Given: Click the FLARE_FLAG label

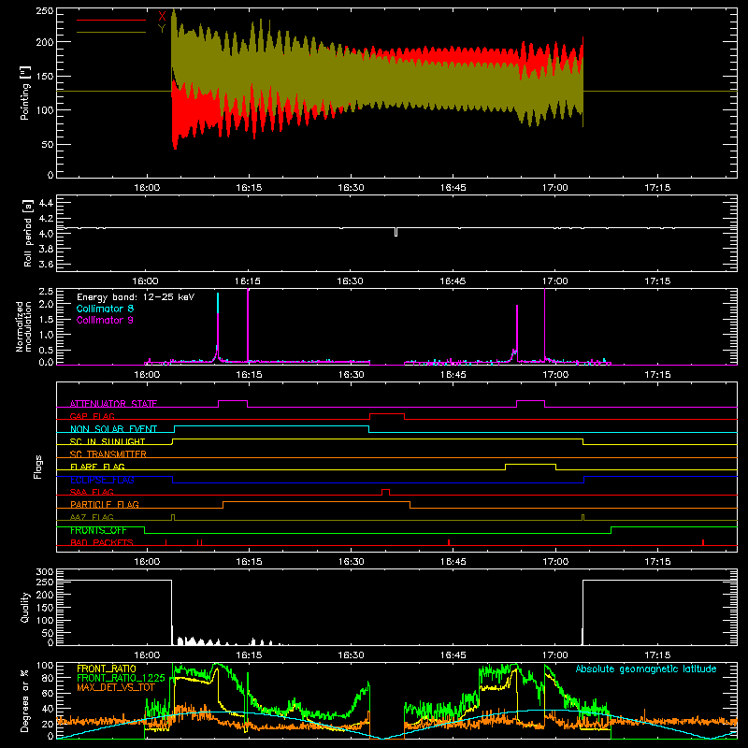Looking at the screenshot, I should click(97, 467).
